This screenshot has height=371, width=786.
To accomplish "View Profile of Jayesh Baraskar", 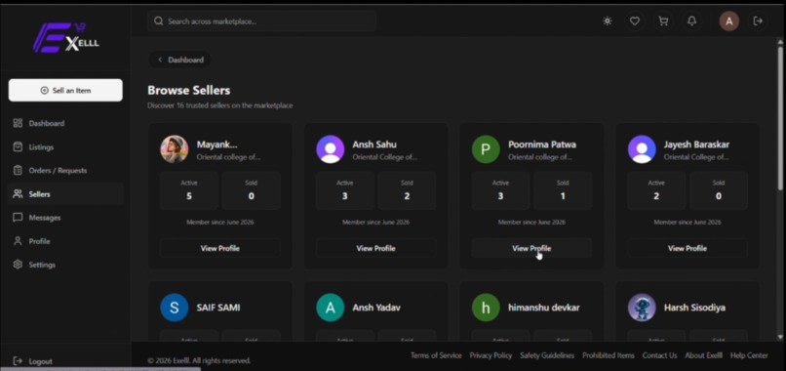I will point(688,248).
